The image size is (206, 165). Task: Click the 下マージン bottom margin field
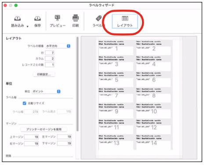pos(64,143)
